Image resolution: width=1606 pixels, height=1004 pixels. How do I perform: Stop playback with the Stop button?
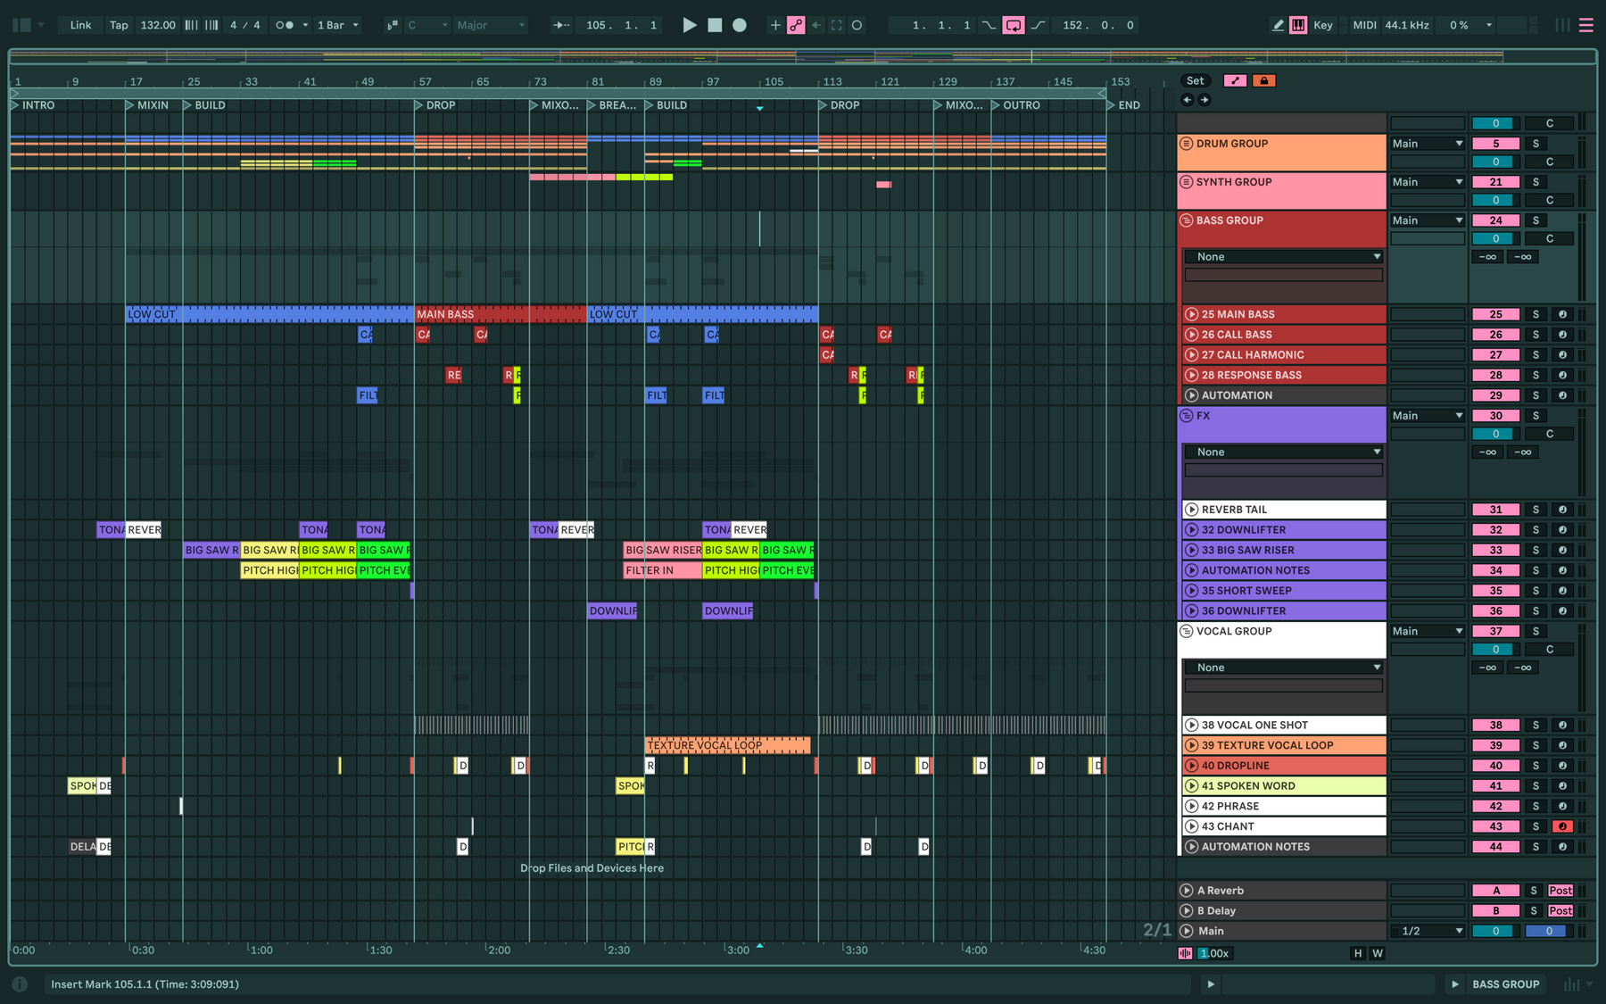(x=715, y=25)
